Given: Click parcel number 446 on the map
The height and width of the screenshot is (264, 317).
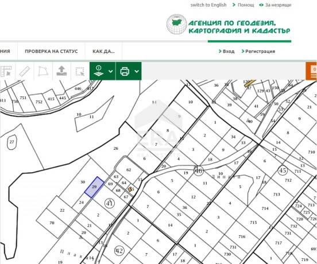Looking at the screenshot, I should 78,88.
